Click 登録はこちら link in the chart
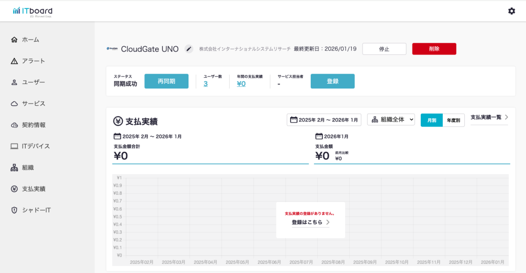Screen dimensions: 526x273 pyautogui.click(x=310, y=223)
